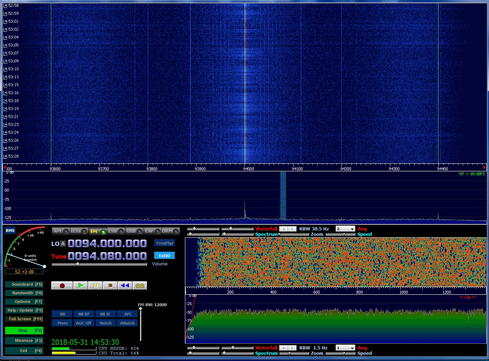
Task: Open Help / Update [F1]
Action: pos(24,310)
